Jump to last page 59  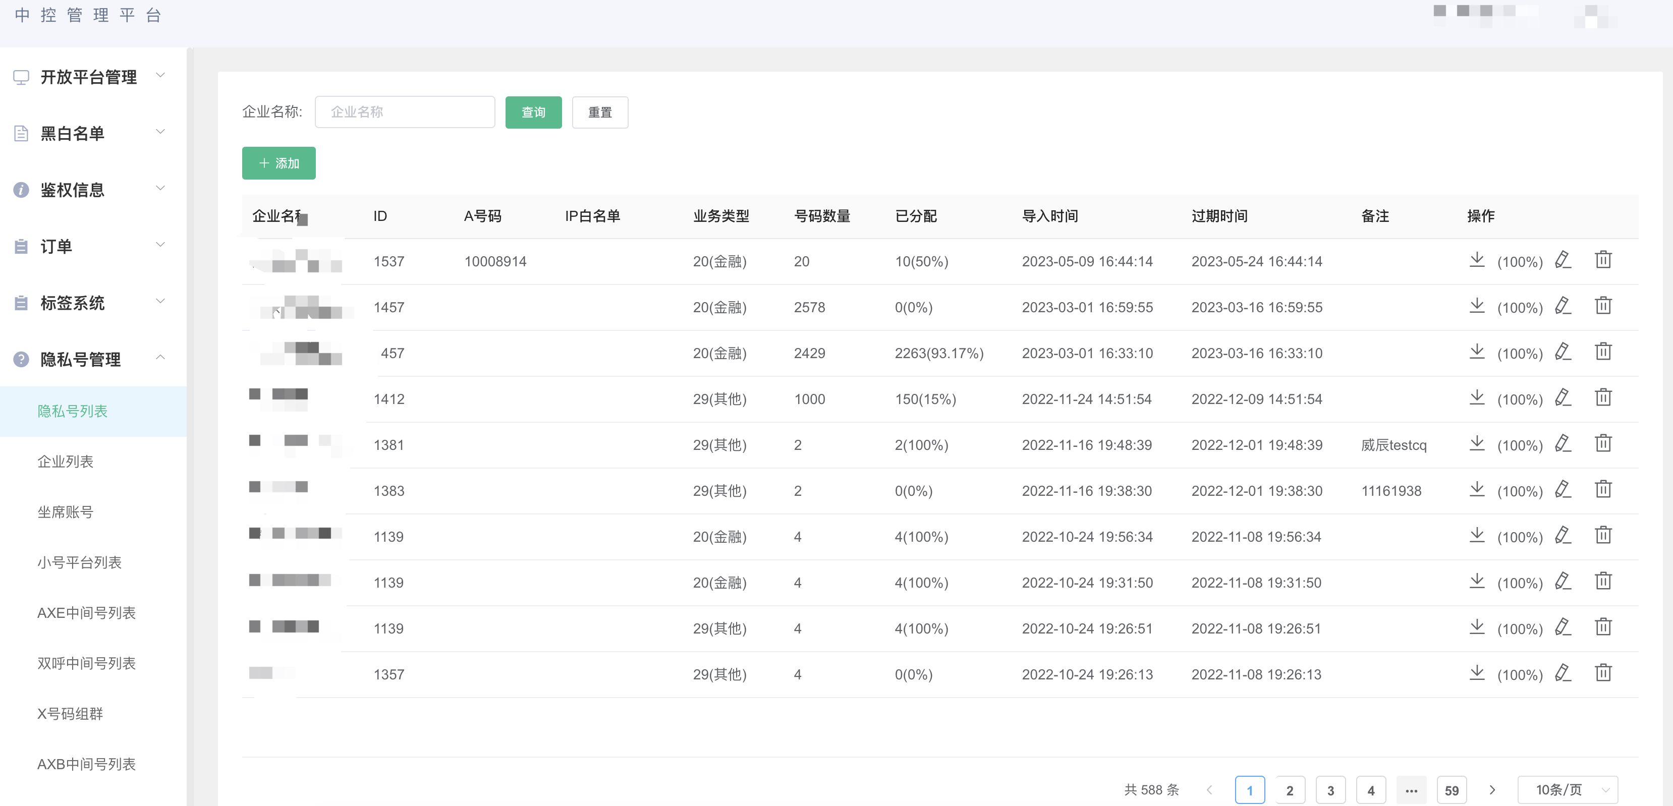tap(1452, 790)
